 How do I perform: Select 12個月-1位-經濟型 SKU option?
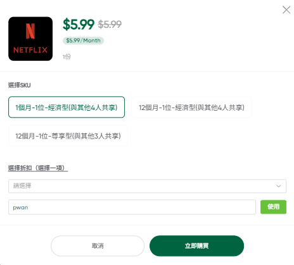[x=191, y=107]
